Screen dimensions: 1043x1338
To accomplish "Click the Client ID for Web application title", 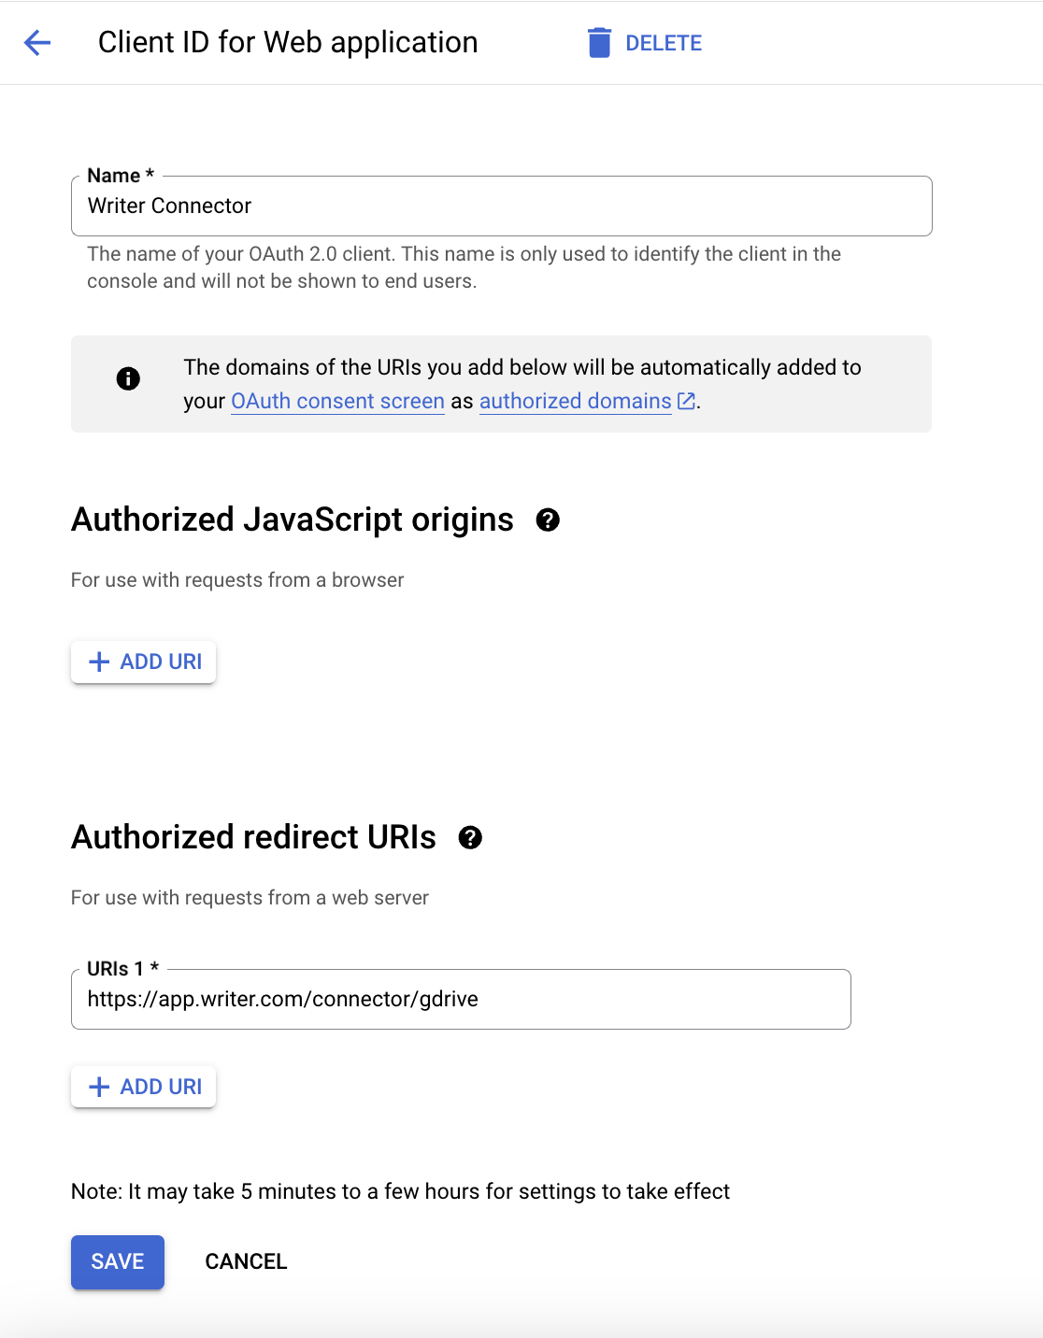I will pyautogui.click(x=288, y=42).
